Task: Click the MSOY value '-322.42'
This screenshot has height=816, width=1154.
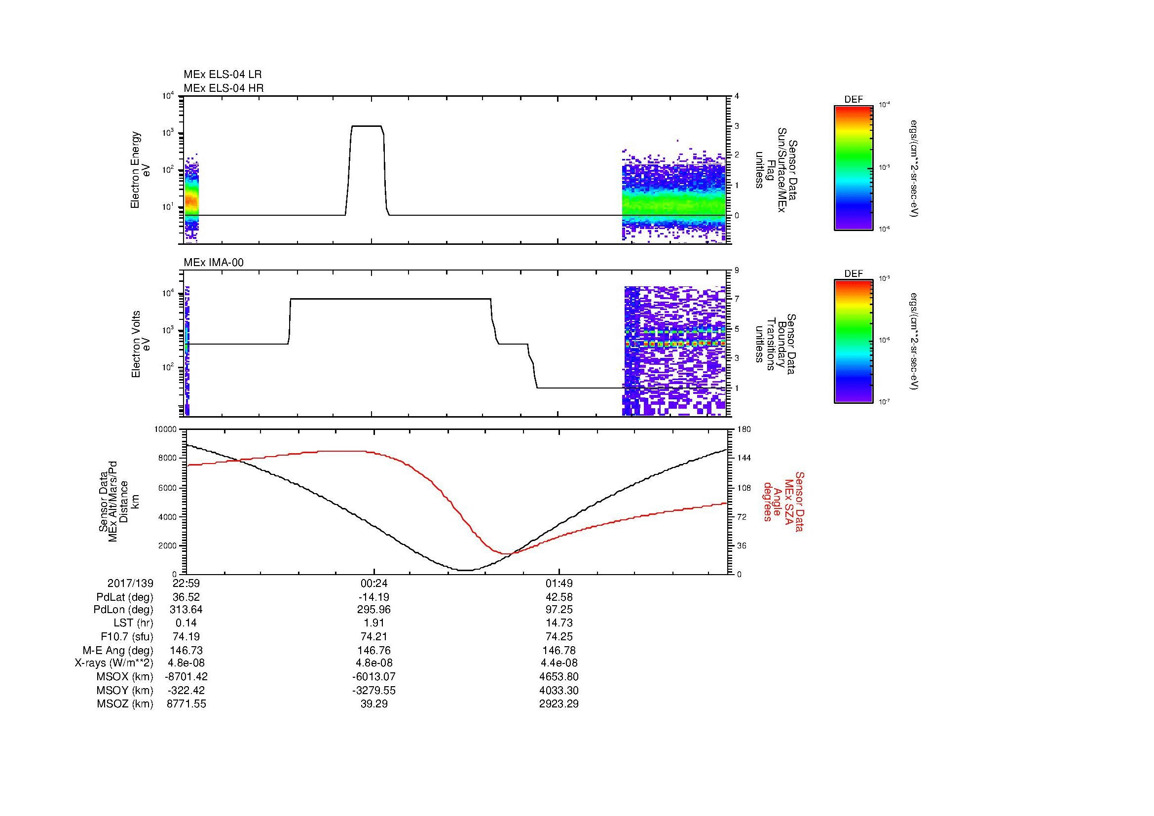Action: click(x=186, y=690)
